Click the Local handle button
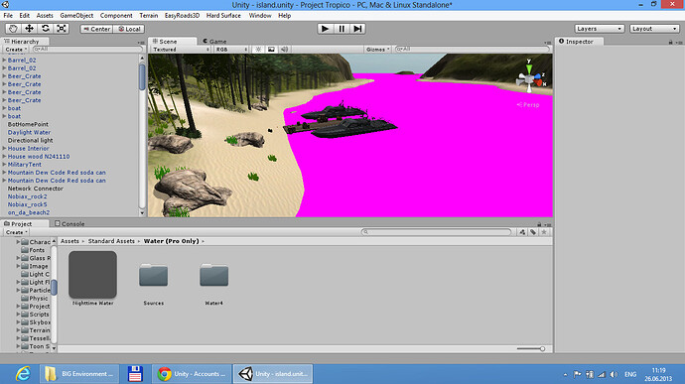This screenshot has width=685, height=384. click(129, 29)
